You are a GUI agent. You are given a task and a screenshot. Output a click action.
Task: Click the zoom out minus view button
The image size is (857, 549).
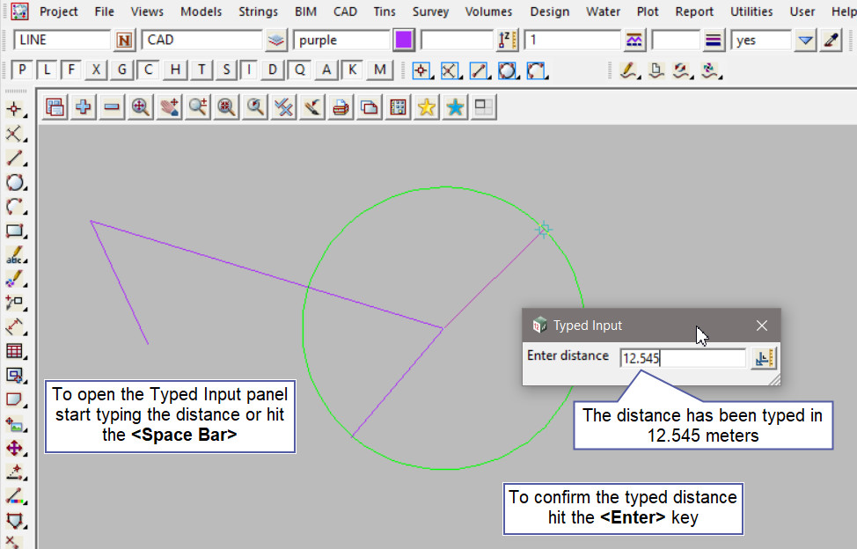(x=112, y=107)
